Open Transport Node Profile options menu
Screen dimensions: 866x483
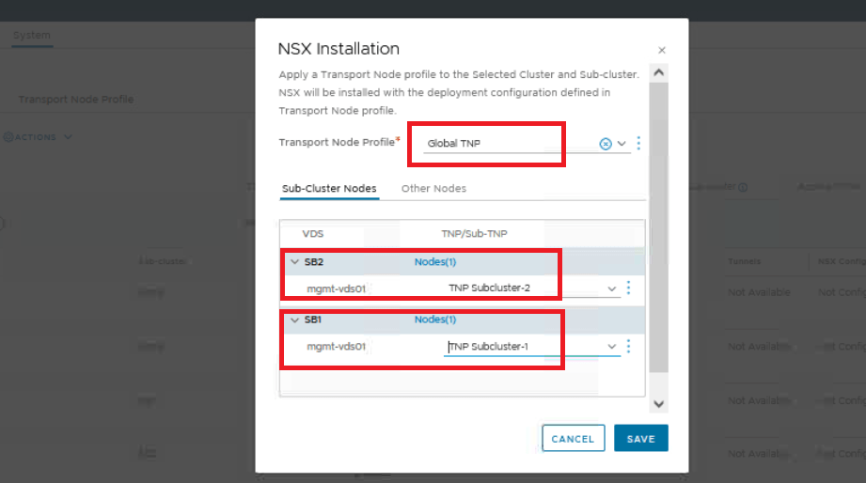click(638, 144)
